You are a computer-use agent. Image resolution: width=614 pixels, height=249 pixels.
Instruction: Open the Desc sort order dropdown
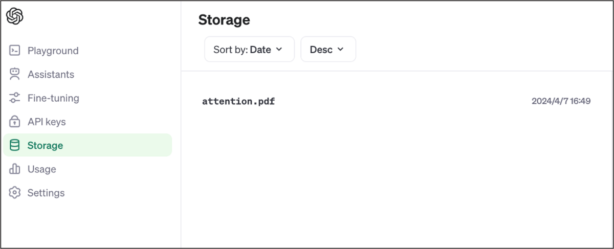pyautogui.click(x=327, y=49)
